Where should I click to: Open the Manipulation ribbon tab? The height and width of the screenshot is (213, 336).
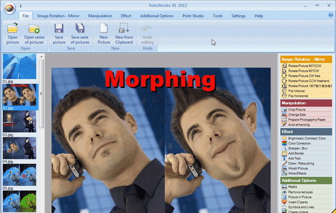100,16
